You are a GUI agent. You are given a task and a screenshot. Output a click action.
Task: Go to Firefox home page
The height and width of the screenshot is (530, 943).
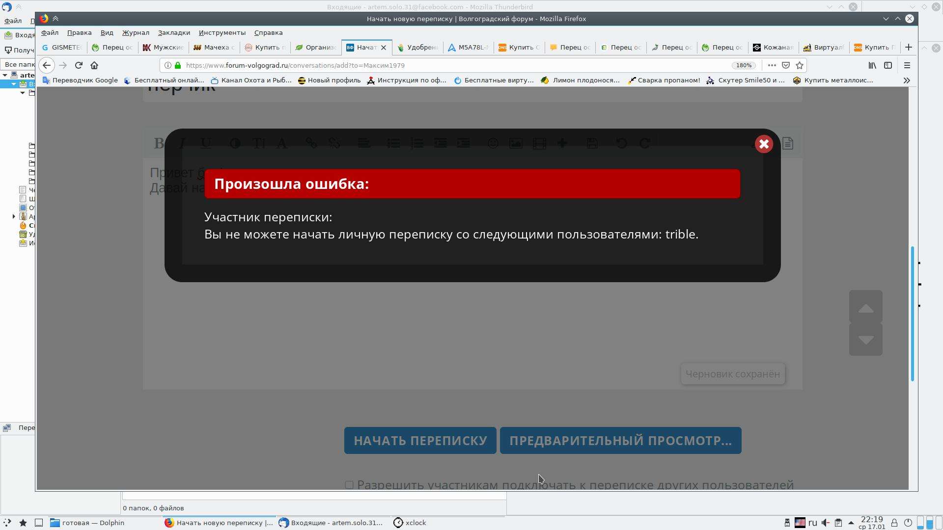pyautogui.click(x=94, y=65)
